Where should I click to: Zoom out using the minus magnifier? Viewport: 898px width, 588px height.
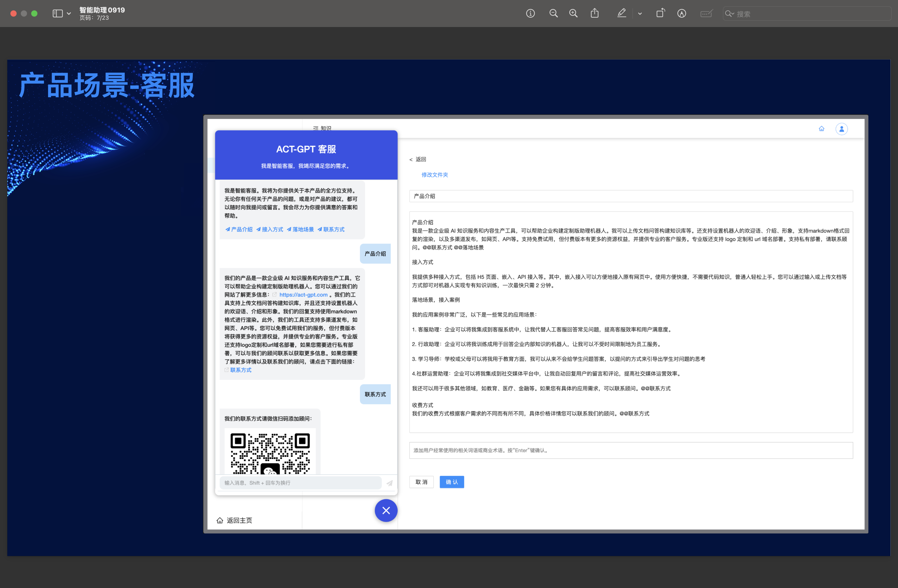pos(553,14)
